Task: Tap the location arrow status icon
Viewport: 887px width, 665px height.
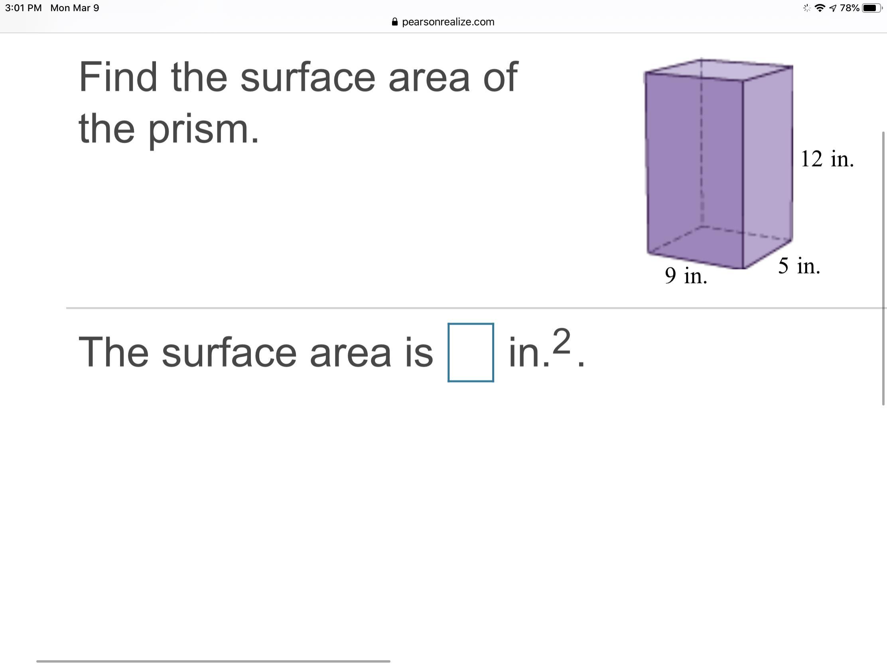Action: (x=832, y=8)
